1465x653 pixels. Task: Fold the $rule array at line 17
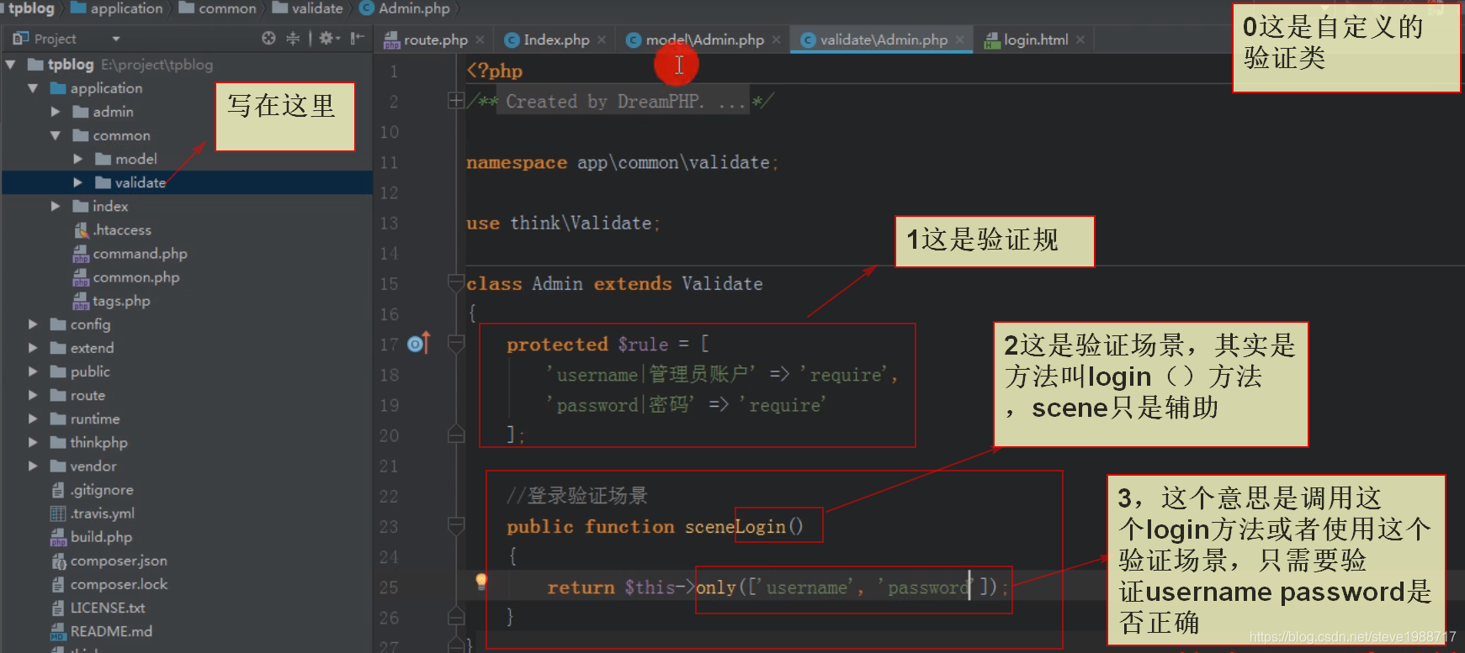[x=456, y=343]
